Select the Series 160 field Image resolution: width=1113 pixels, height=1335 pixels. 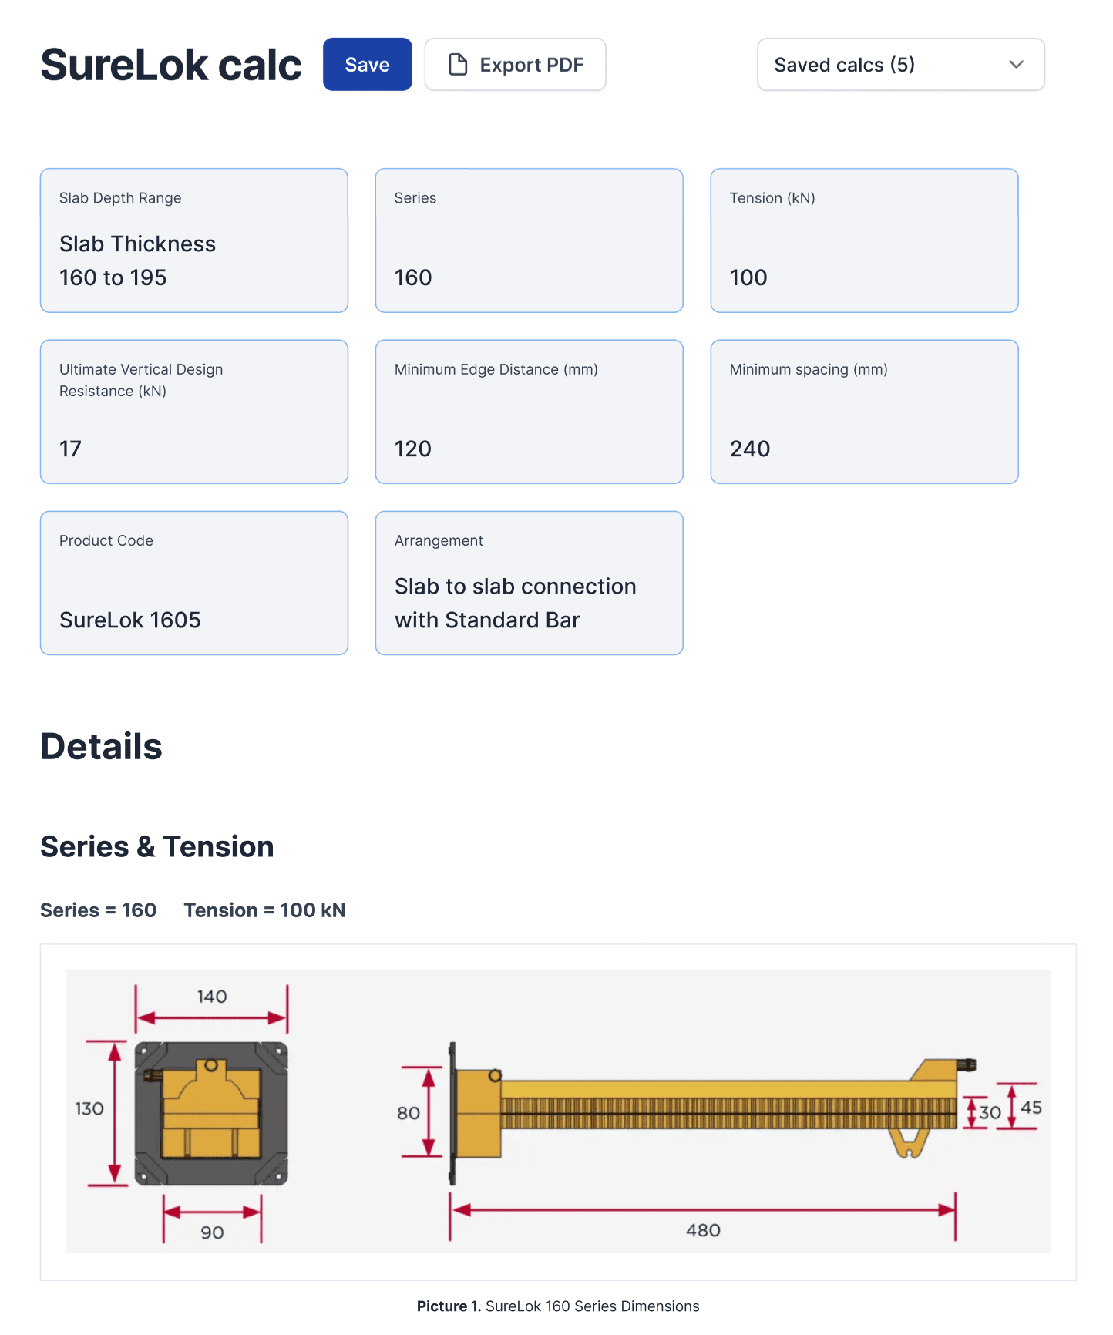(x=529, y=240)
